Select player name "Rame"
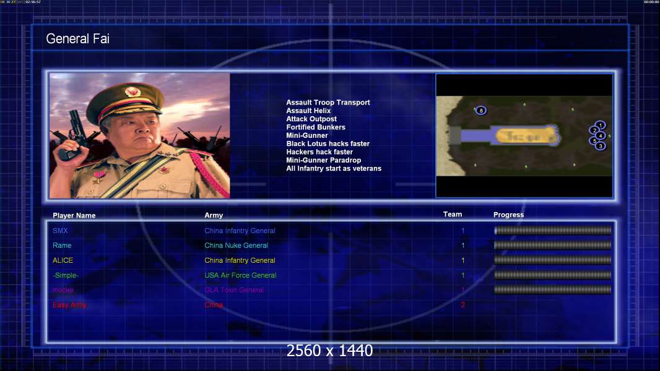 pos(62,245)
